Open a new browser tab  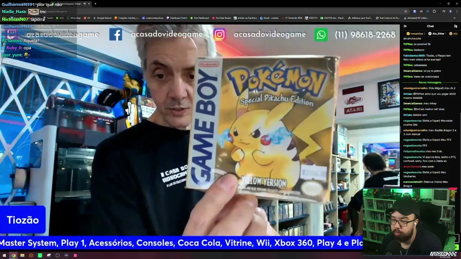[x=95, y=4]
